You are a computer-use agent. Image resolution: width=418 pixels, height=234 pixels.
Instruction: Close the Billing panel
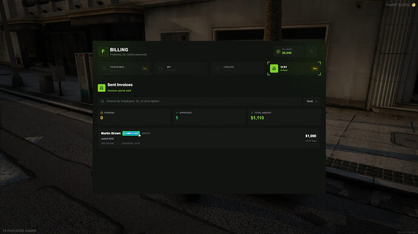(x=311, y=51)
